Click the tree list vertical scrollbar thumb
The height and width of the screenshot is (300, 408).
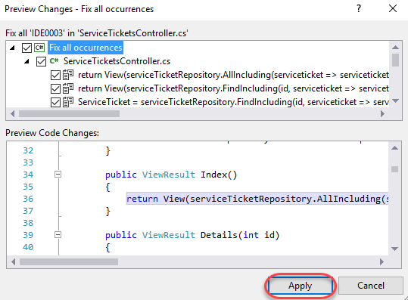tap(395, 60)
